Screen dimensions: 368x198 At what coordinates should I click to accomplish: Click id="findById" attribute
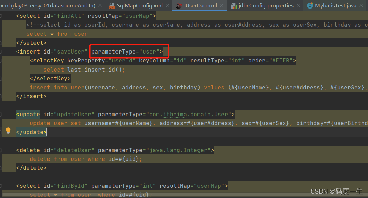tap(66, 186)
